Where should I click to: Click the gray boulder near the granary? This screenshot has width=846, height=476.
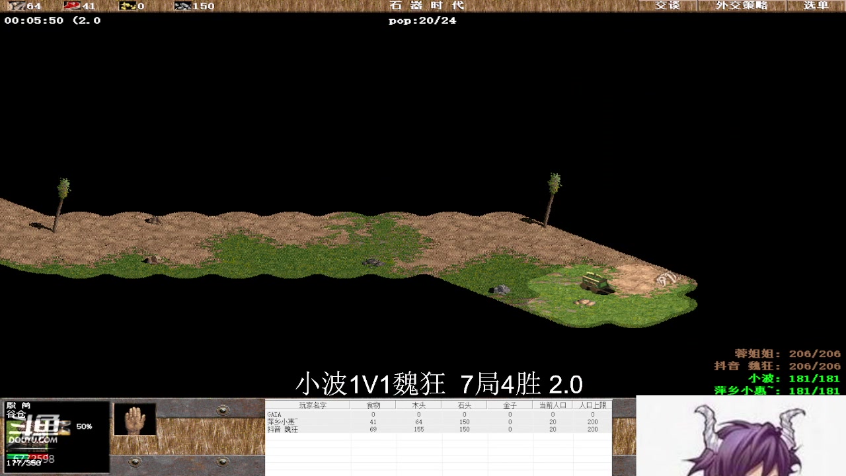pos(501,290)
